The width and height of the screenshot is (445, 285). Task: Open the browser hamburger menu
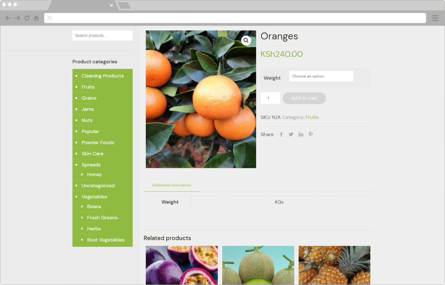[435, 18]
